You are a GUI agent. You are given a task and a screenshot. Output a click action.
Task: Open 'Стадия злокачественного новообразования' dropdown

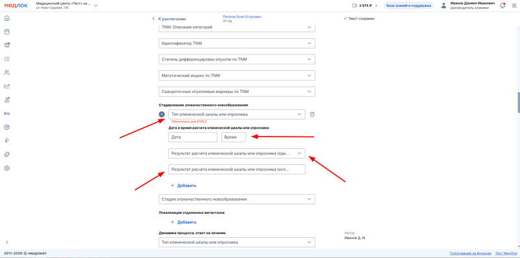237,200
